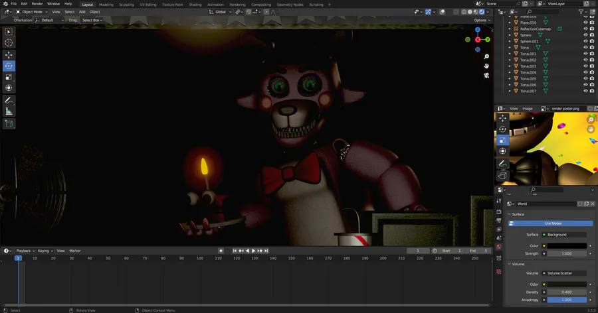This screenshot has height=313, width=598.
Task: Select the Scale tool in viewport toolbar
Action: (9, 77)
